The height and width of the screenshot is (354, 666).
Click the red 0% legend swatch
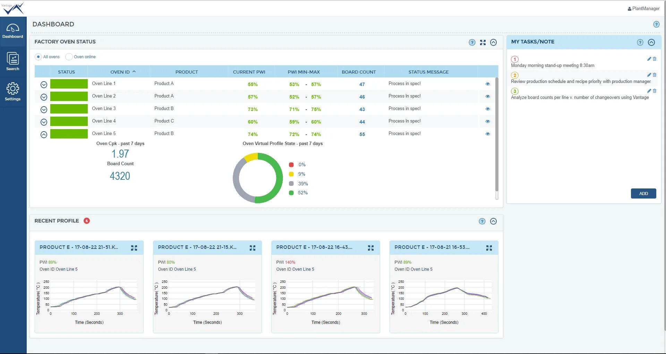tap(291, 165)
